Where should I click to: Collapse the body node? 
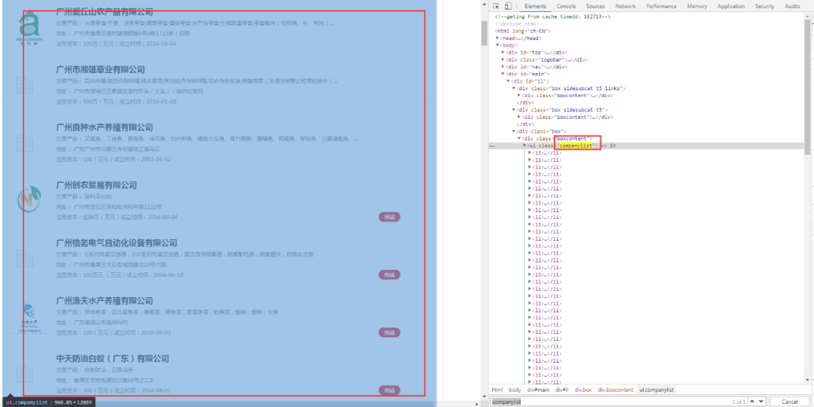click(x=498, y=46)
